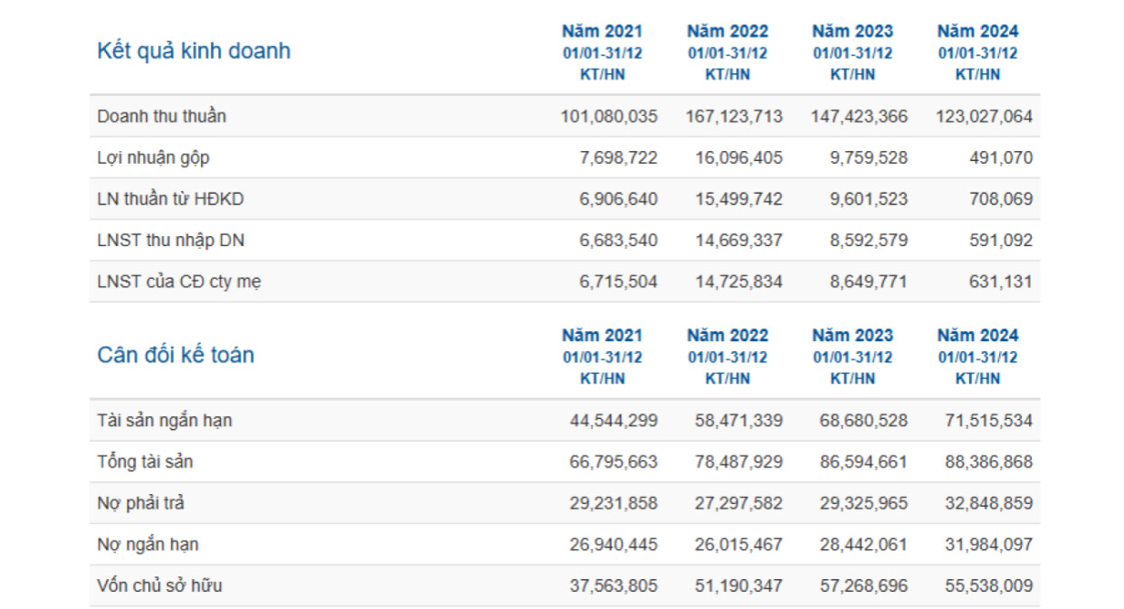Click the 'Vốn chủ sở hữu' row label
Screen dimensions: 1124x609
[159, 586]
